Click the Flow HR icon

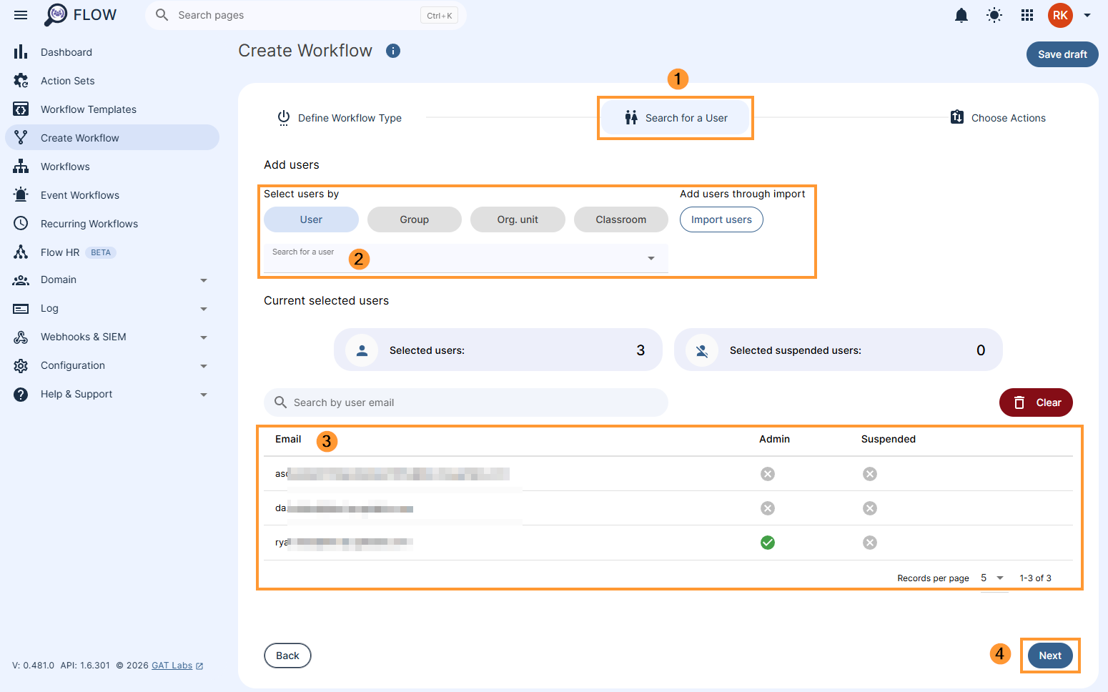[21, 252]
